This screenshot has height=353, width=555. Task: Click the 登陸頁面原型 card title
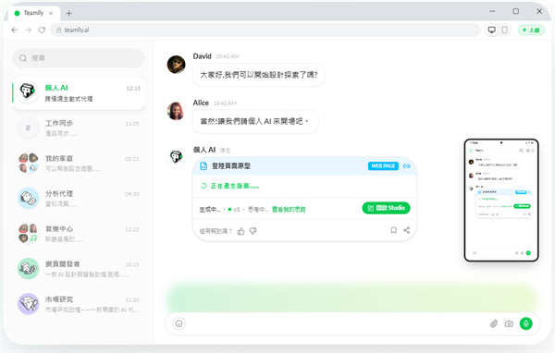pyautogui.click(x=230, y=166)
